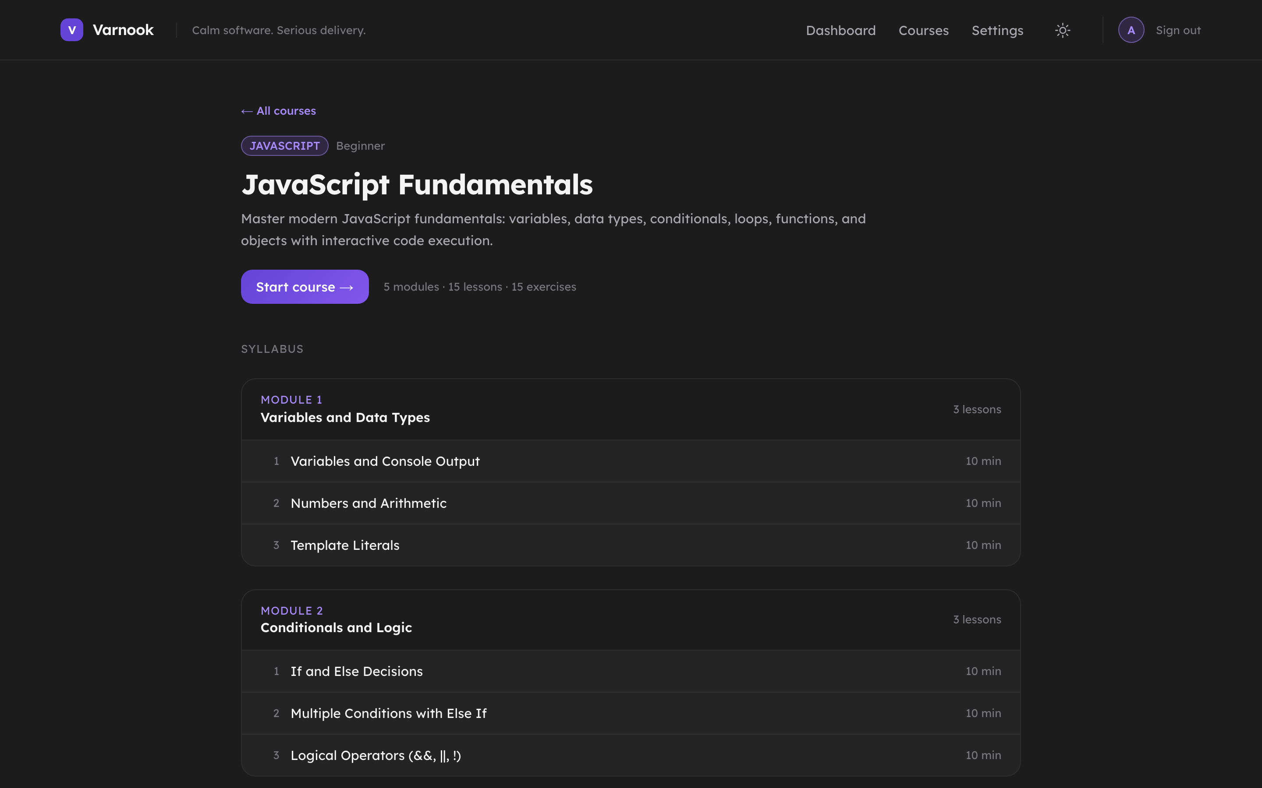Collapse Module 2 Conditionals and Logic header
This screenshot has height=788, width=1262.
point(631,619)
